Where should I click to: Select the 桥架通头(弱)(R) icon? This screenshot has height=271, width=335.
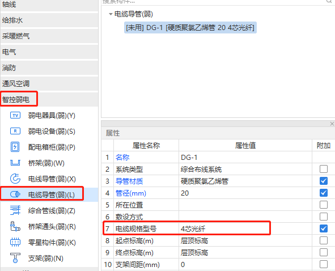(15, 226)
